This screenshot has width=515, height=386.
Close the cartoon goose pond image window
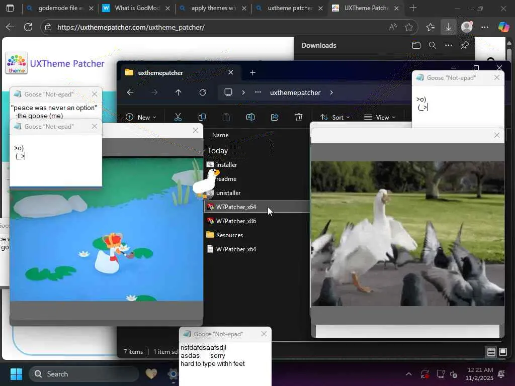point(196,130)
